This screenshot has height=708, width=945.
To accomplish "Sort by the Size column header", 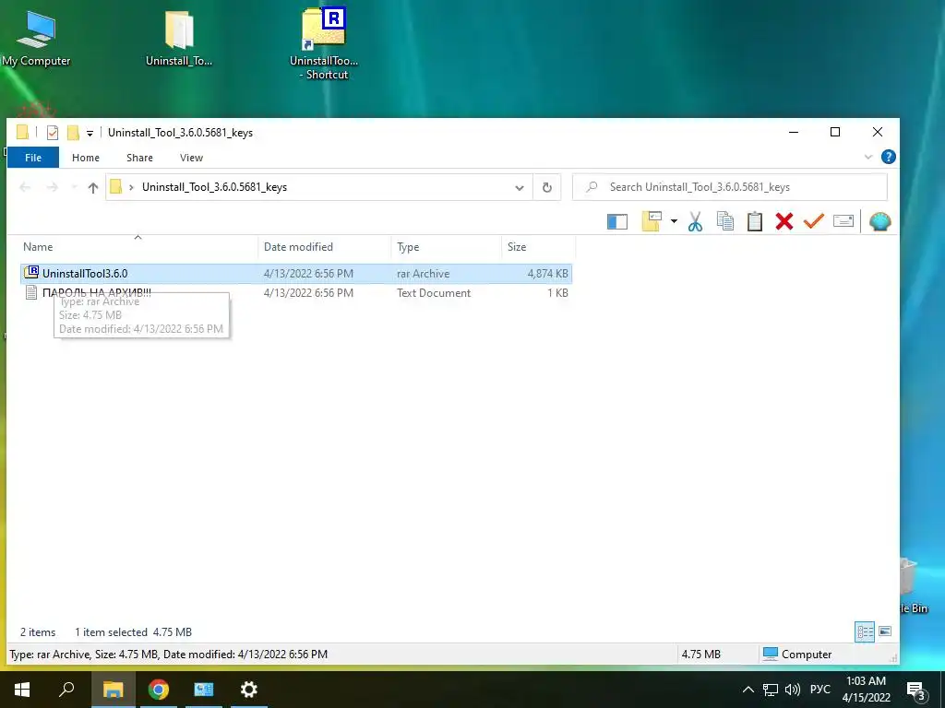I will (538, 247).
